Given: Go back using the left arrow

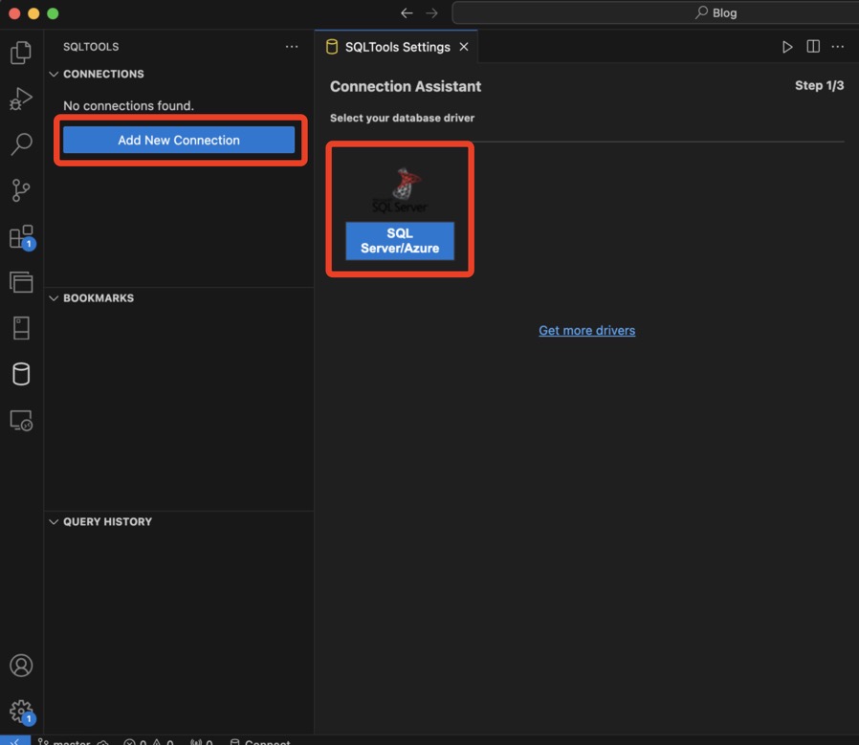Looking at the screenshot, I should (407, 13).
